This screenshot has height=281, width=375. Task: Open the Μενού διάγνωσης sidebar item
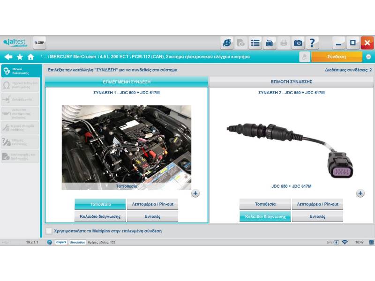coord(20,71)
